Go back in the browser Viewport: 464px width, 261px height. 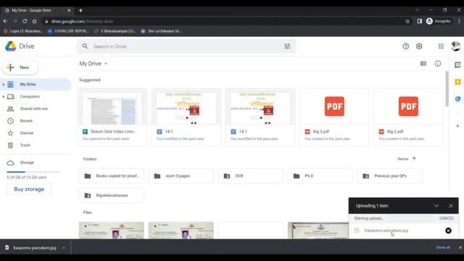[x=5, y=21]
